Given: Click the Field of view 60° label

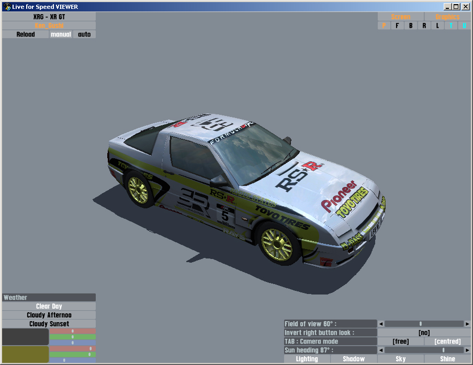Looking at the screenshot, I should click(x=330, y=324).
